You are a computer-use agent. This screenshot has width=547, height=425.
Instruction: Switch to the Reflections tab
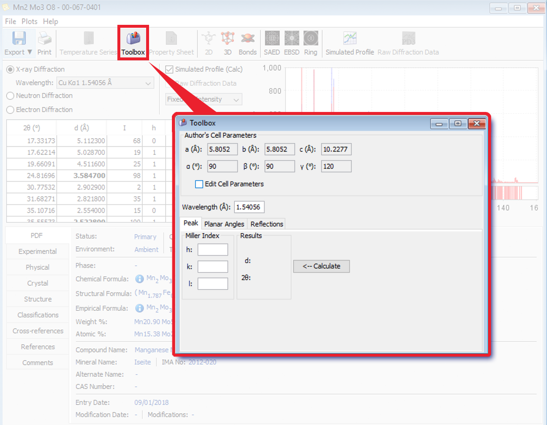267,224
